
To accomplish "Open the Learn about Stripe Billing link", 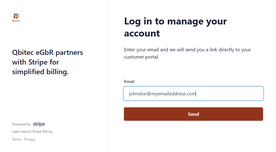I will 32,131.
